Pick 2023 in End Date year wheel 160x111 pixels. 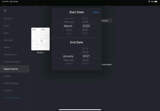[85, 64]
